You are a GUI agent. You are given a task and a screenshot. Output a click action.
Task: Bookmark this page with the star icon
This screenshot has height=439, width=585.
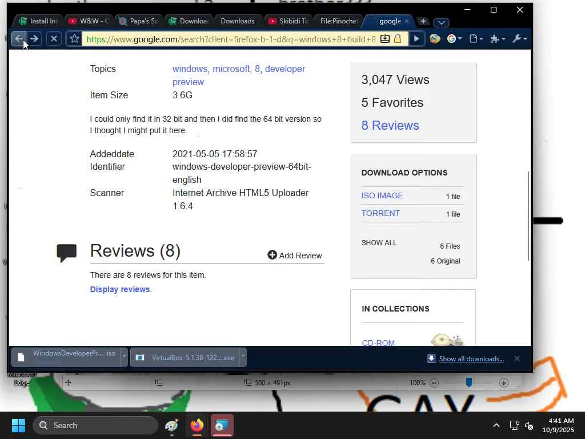(74, 38)
